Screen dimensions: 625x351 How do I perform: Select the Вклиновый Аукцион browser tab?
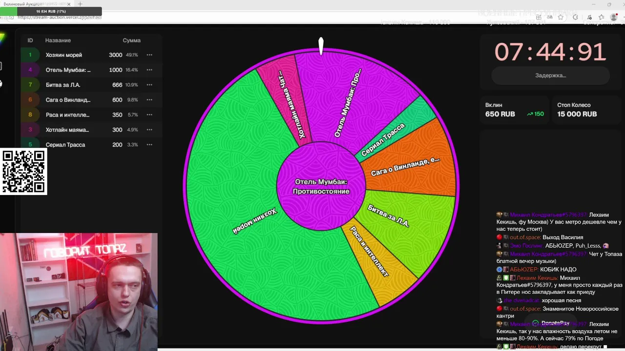tap(35, 4)
